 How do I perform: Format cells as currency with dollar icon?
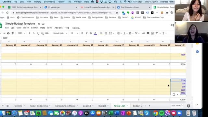tap(29, 33)
